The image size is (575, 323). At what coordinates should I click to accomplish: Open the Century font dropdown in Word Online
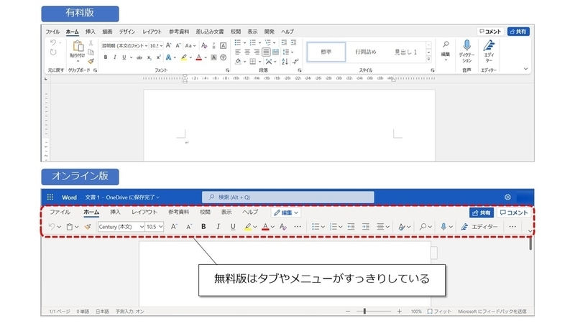click(x=142, y=227)
